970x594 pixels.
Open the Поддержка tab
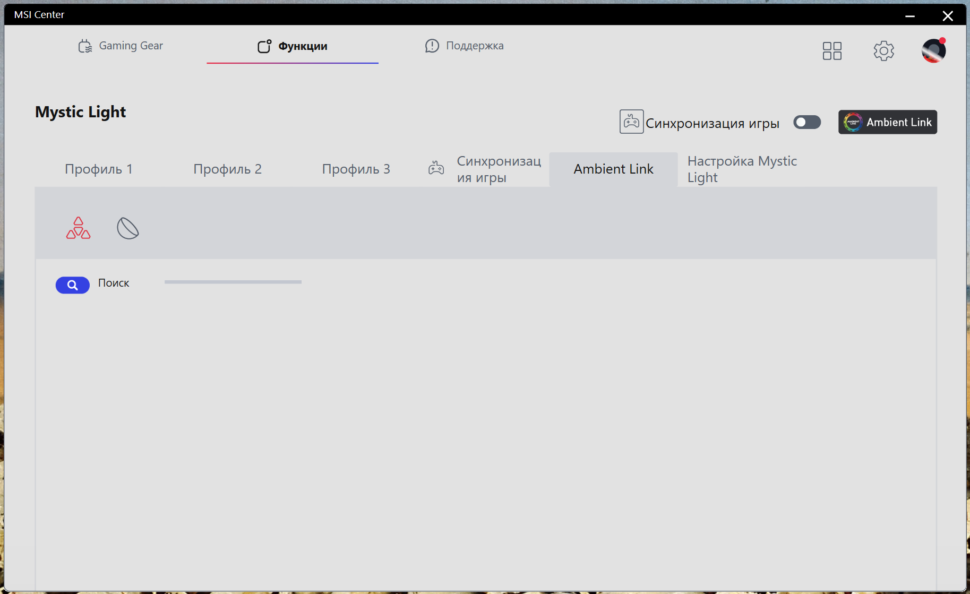point(464,46)
